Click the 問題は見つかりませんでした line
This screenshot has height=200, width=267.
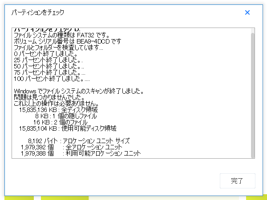click(49, 97)
